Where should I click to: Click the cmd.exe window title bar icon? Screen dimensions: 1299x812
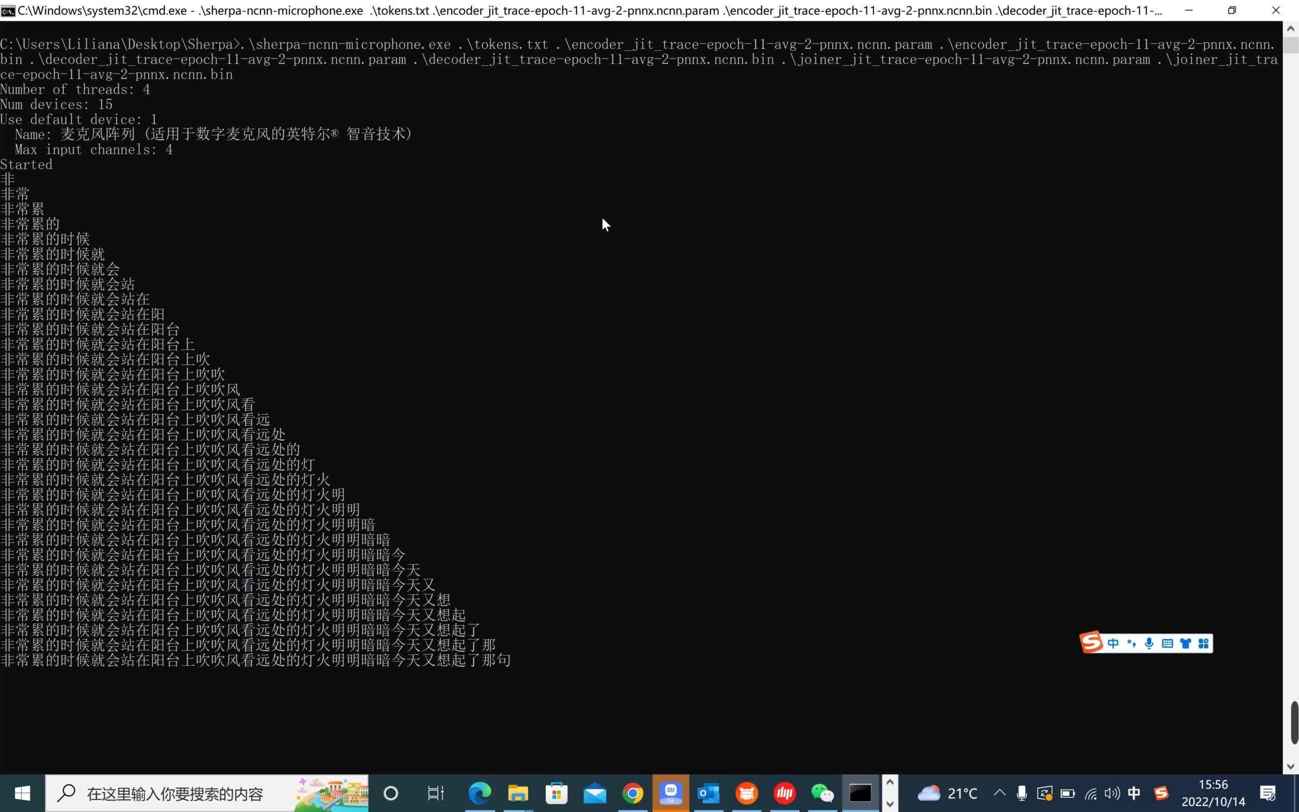(x=8, y=10)
